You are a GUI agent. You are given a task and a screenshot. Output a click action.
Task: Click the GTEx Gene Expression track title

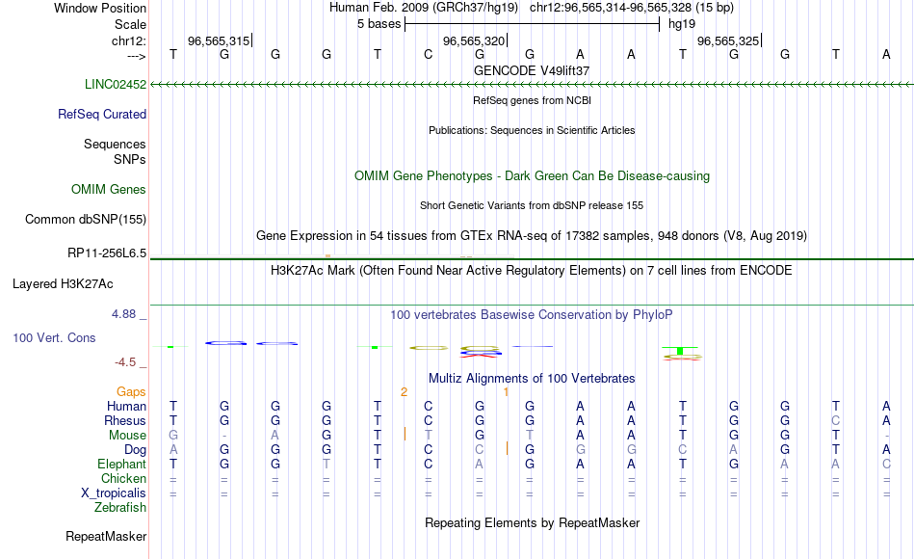pyautogui.click(x=532, y=235)
